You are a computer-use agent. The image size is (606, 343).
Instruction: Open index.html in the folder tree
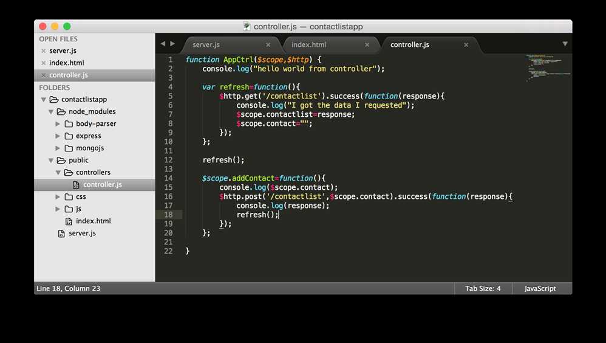[x=93, y=221]
